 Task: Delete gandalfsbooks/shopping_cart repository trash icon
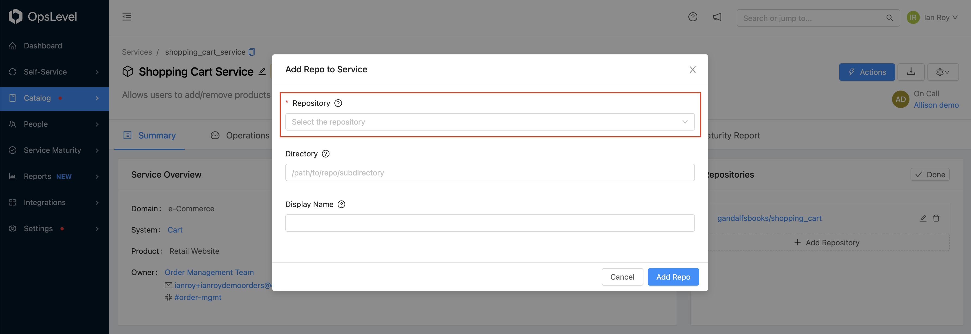(936, 218)
